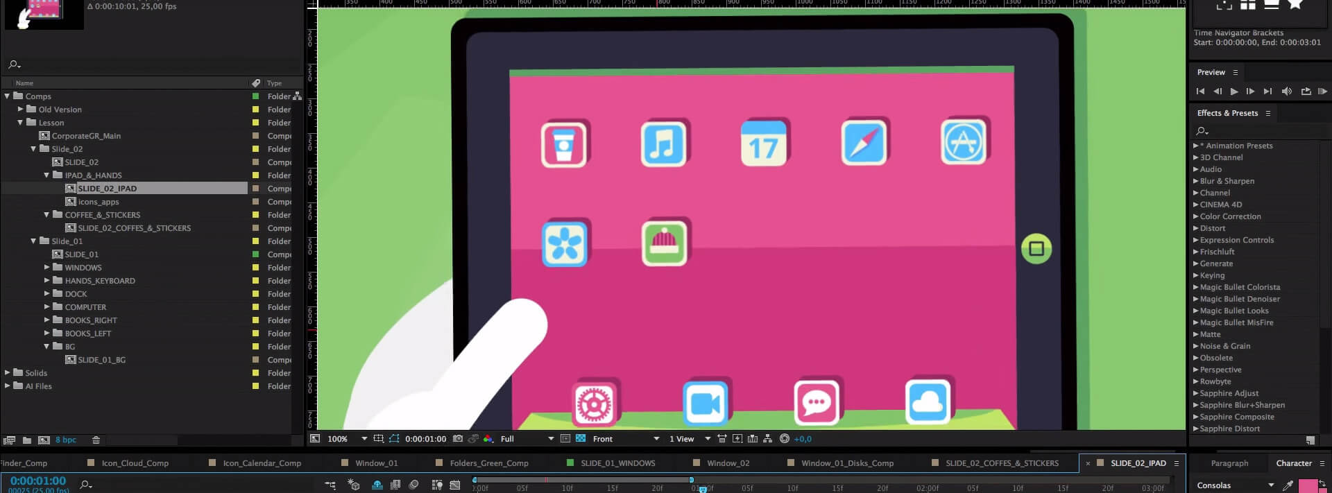Click the Graph Editor icon in timeline

pyautogui.click(x=455, y=485)
